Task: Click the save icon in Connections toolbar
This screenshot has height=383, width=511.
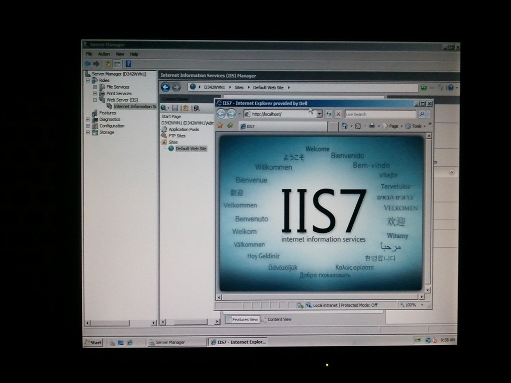Action: [x=175, y=108]
